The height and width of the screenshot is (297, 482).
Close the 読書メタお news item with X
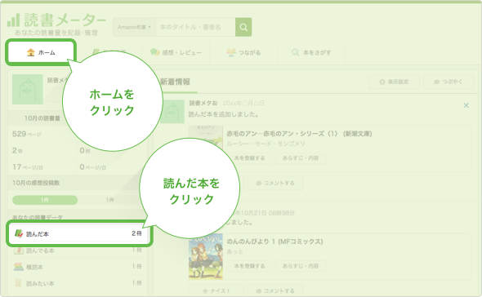tap(466, 105)
